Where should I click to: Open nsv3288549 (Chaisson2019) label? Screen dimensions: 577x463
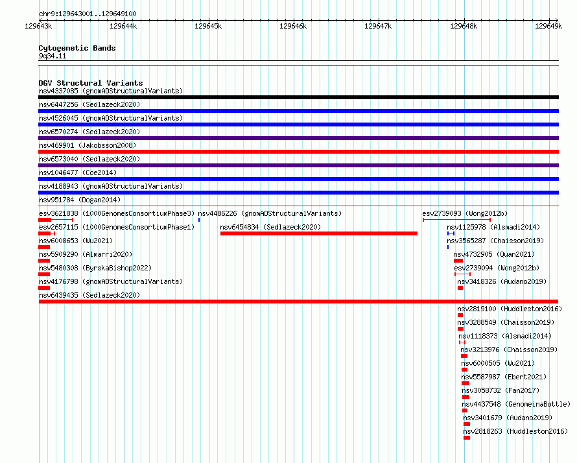[x=506, y=322]
